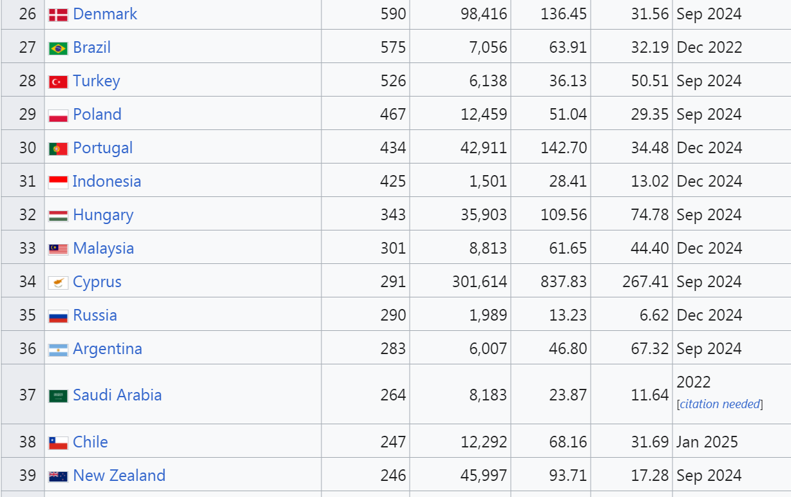The image size is (791, 497).
Task: Open the Denmark link
Action: [x=105, y=14]
